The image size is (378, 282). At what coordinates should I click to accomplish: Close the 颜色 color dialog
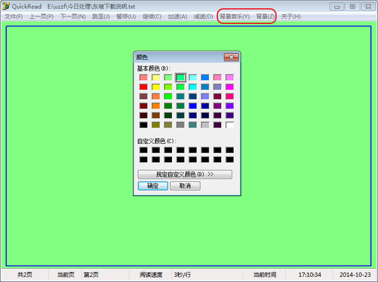231,57
